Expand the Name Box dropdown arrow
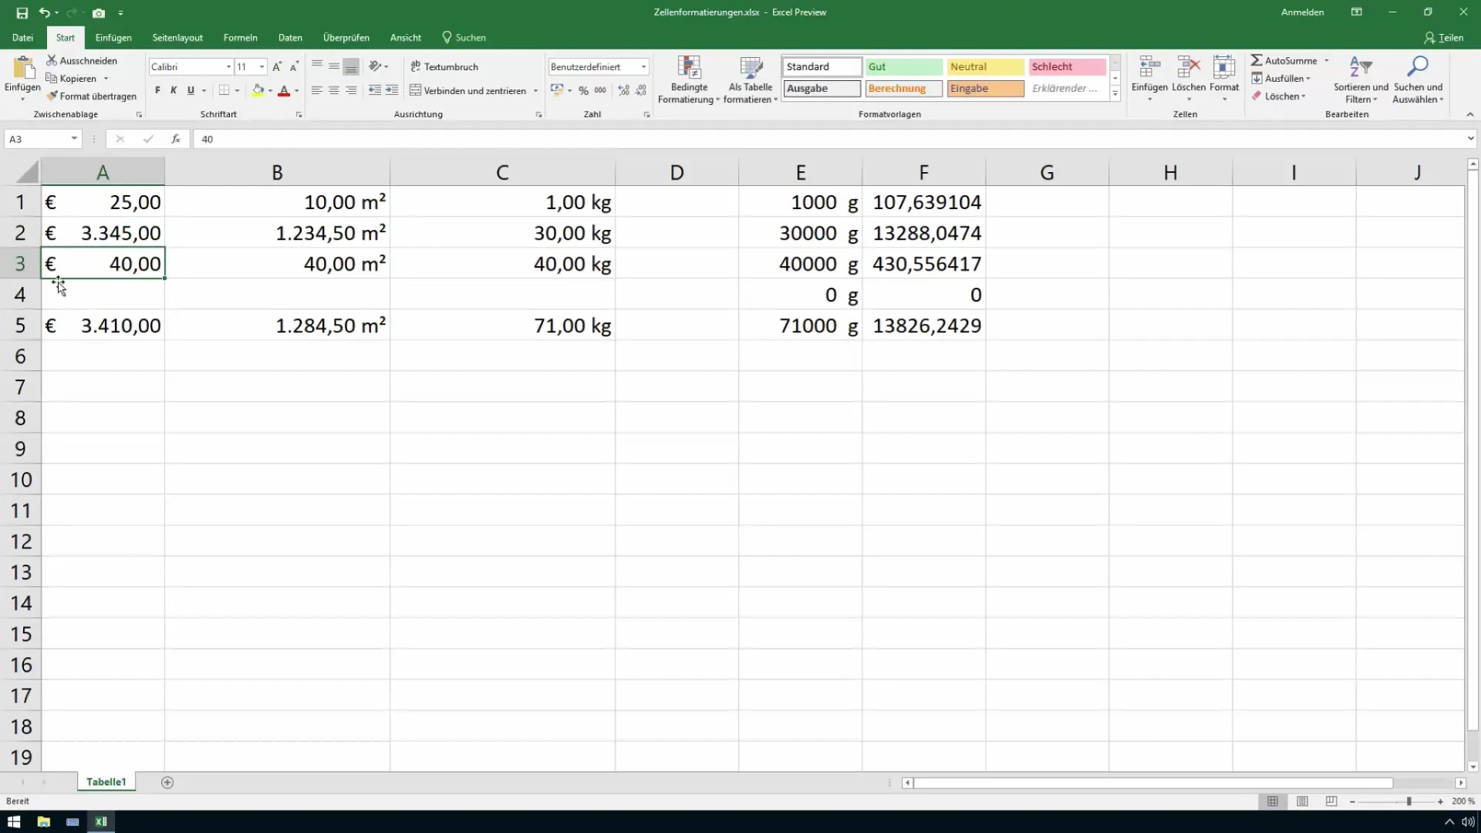The height and width of the screenshot is (833, 1481). tap(74, 139)
